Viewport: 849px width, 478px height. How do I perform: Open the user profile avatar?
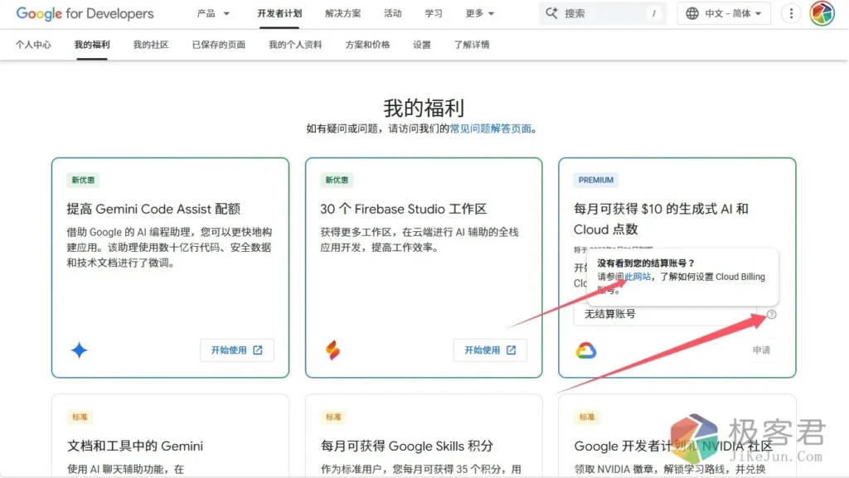coord(822,13)
